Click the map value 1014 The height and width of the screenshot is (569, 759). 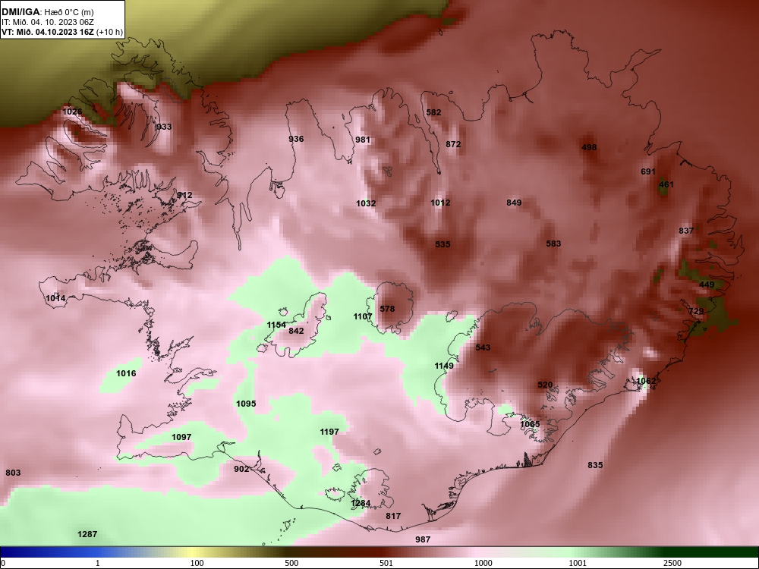[x=55, y=298]
